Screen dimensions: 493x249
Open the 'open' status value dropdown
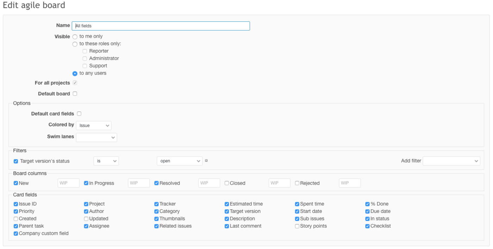(180, 161)
